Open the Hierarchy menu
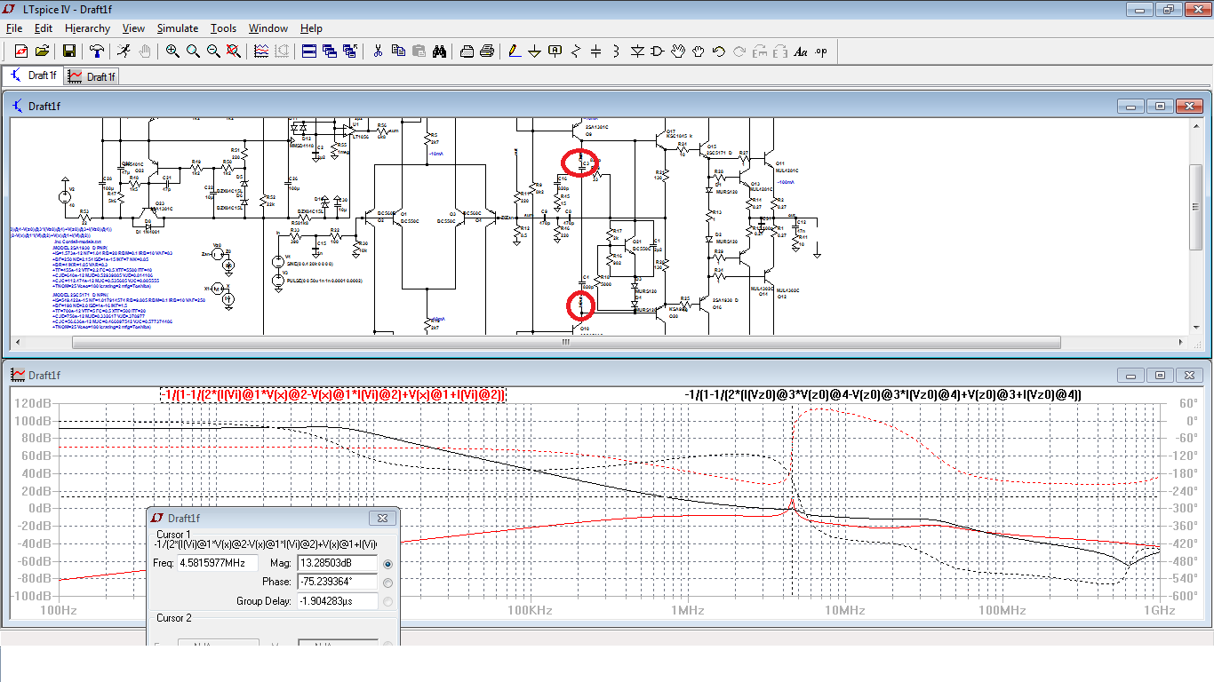This screenshot has height=682, width=1214. pos(87,28)
